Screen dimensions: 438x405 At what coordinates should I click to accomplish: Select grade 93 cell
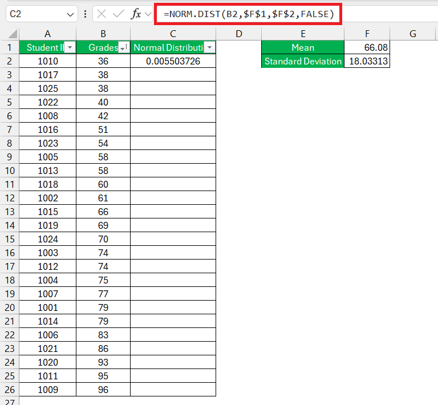pos(103,362)
